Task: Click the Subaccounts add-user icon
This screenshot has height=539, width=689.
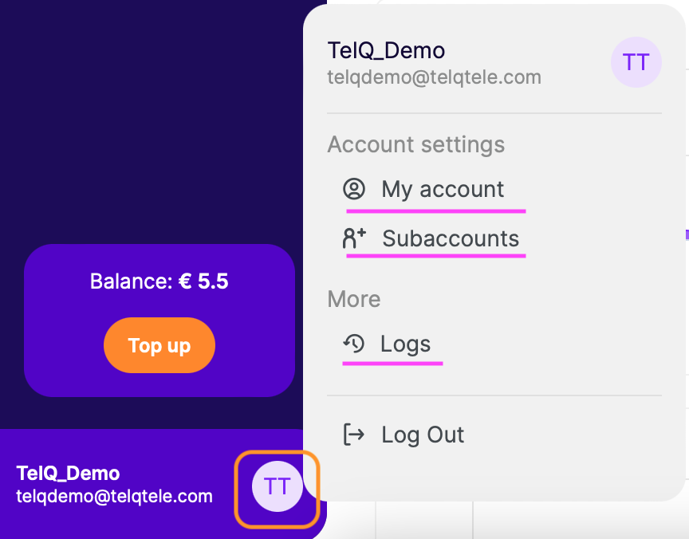Action: point(354,238)
